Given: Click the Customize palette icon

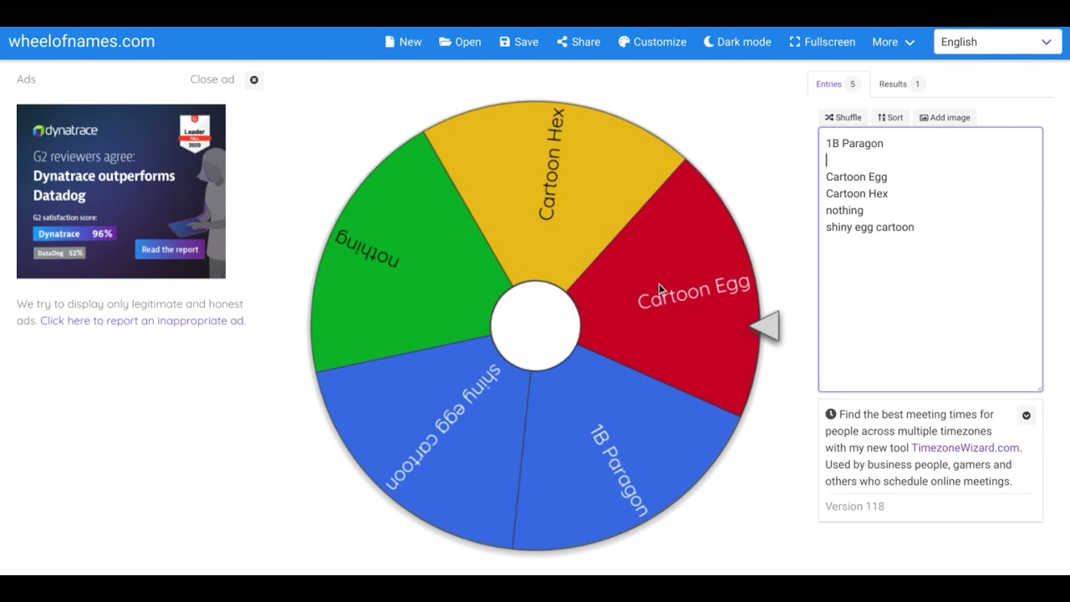Looking at the screenshot, I should pyautogui.click(x=624, y=42).
